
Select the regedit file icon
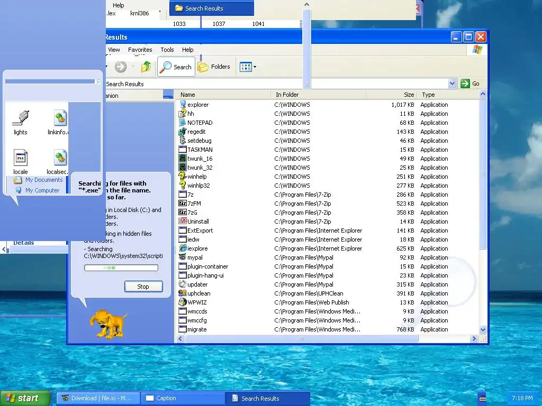pos(183,131)
